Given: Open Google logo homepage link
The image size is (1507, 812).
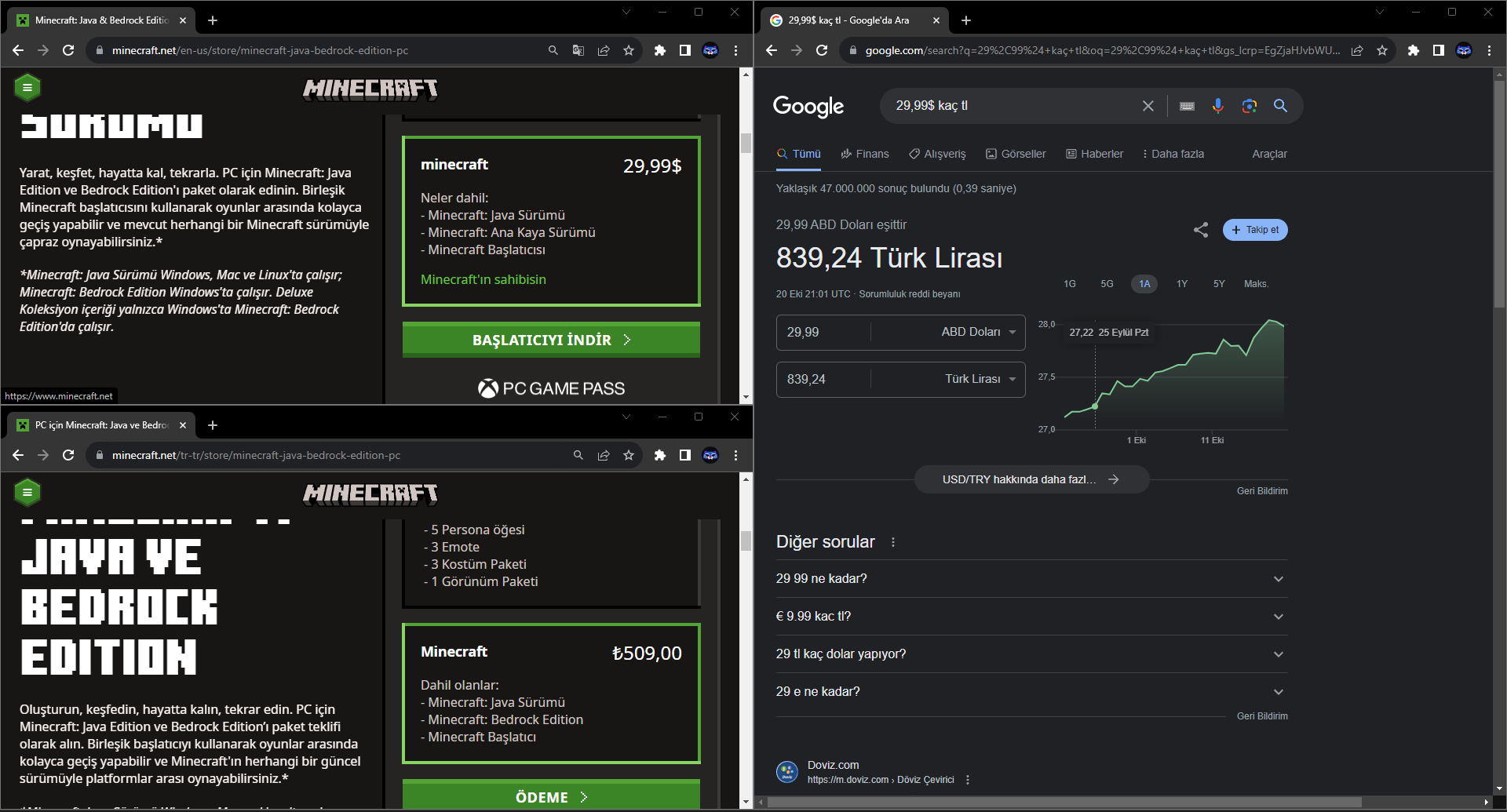Looking at the screenshot, I should [808, 107].
